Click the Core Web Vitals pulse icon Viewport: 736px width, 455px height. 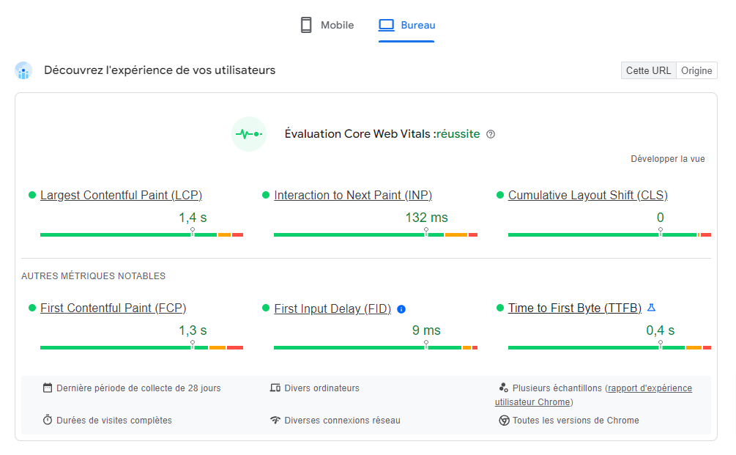(249, 134)
